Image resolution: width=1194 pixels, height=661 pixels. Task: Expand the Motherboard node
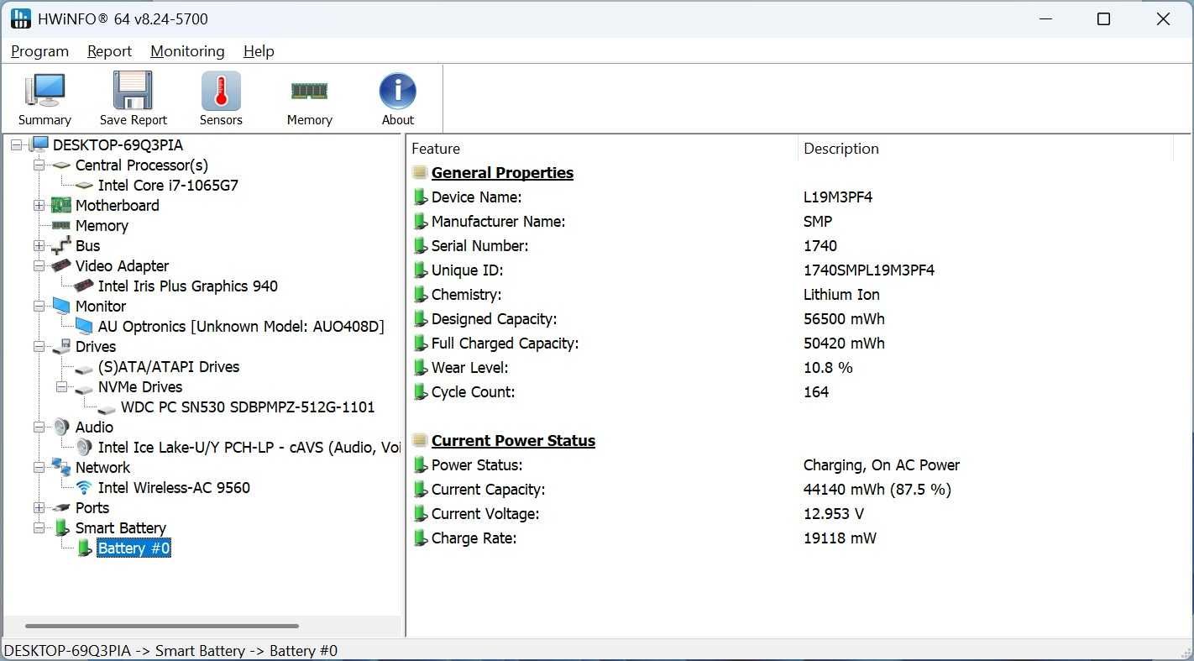pos(39,206)
